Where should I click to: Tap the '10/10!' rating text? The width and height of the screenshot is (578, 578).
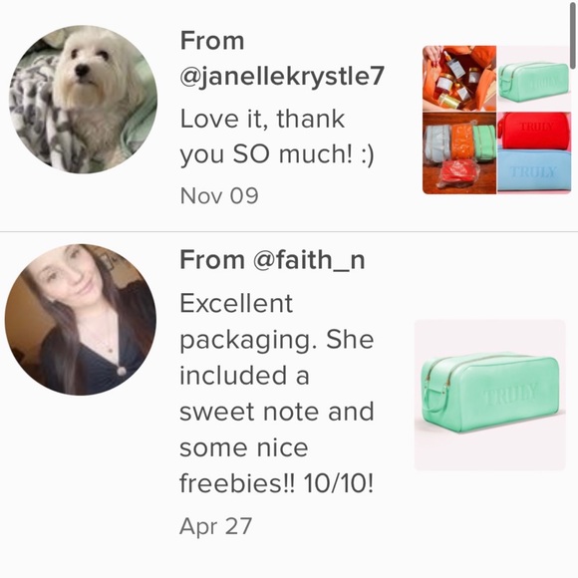[x=339, y=483]
